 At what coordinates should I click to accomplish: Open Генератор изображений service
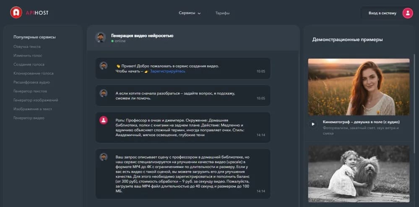[x=36, y=100]
